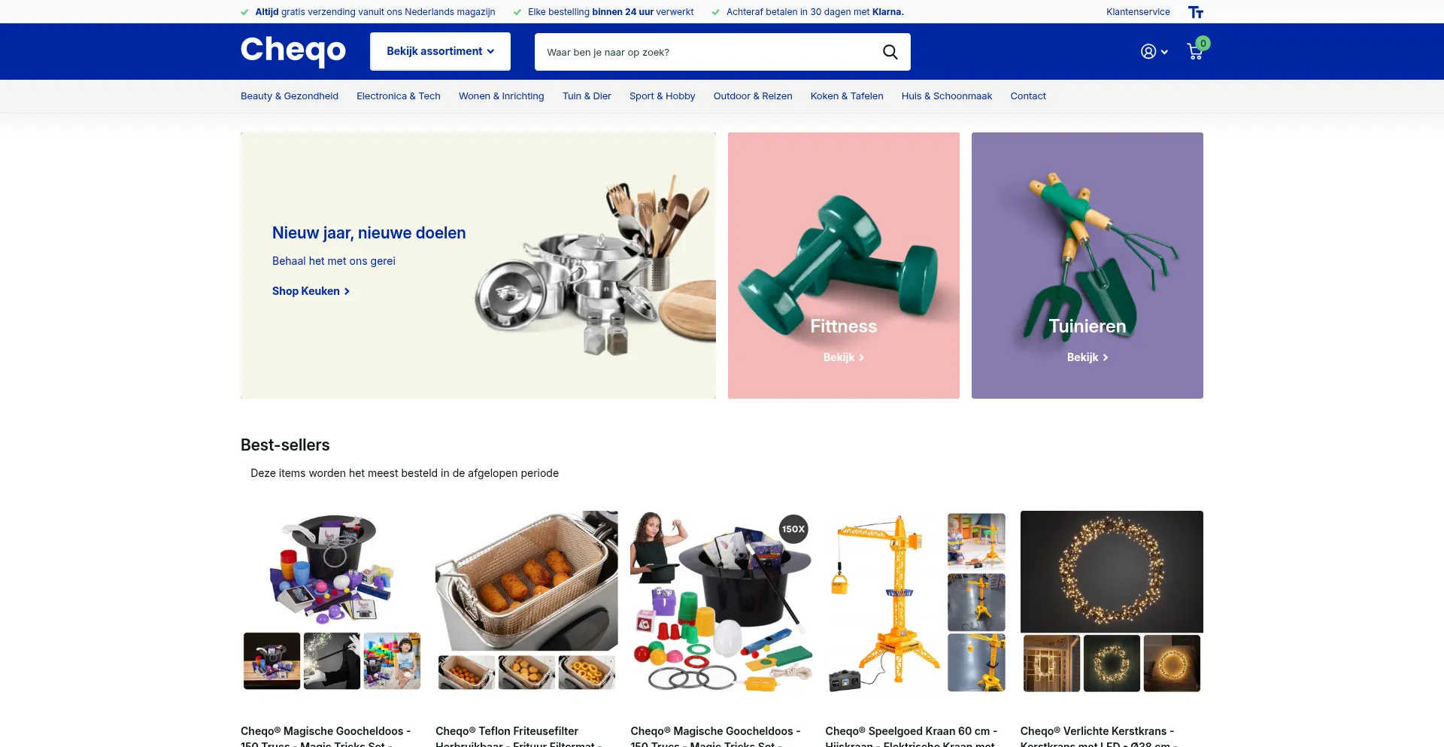
Task: Open the Beauty & Gezondheid menu
Action: click(290, 96)
